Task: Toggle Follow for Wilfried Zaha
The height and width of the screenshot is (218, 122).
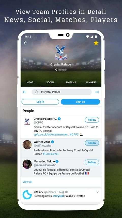Action: (x=92, y=143)
